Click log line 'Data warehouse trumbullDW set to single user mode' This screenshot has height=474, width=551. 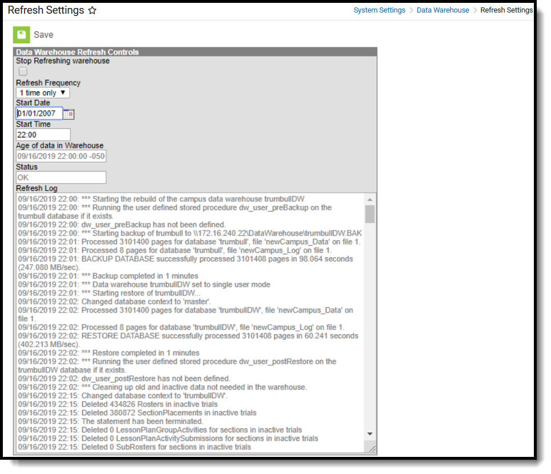(x=144, y=285)
